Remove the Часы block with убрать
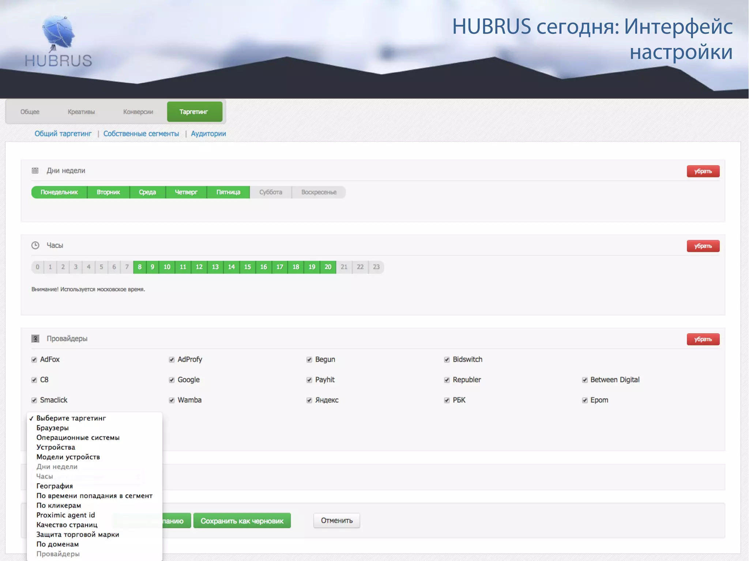 703,246
